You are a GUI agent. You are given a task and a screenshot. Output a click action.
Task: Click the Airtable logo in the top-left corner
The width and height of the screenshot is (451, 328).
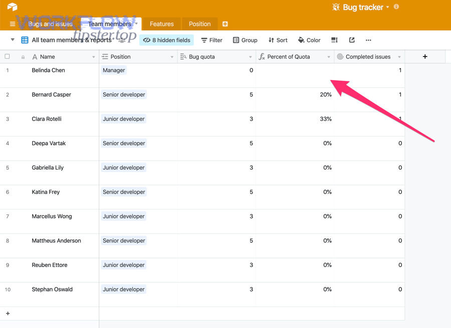coord(13,7)
